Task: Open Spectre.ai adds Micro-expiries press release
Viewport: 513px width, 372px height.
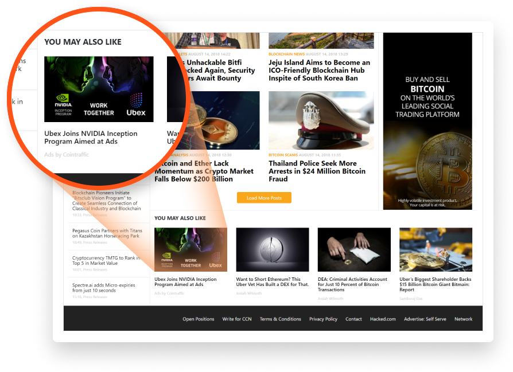Action: point(104,288)
